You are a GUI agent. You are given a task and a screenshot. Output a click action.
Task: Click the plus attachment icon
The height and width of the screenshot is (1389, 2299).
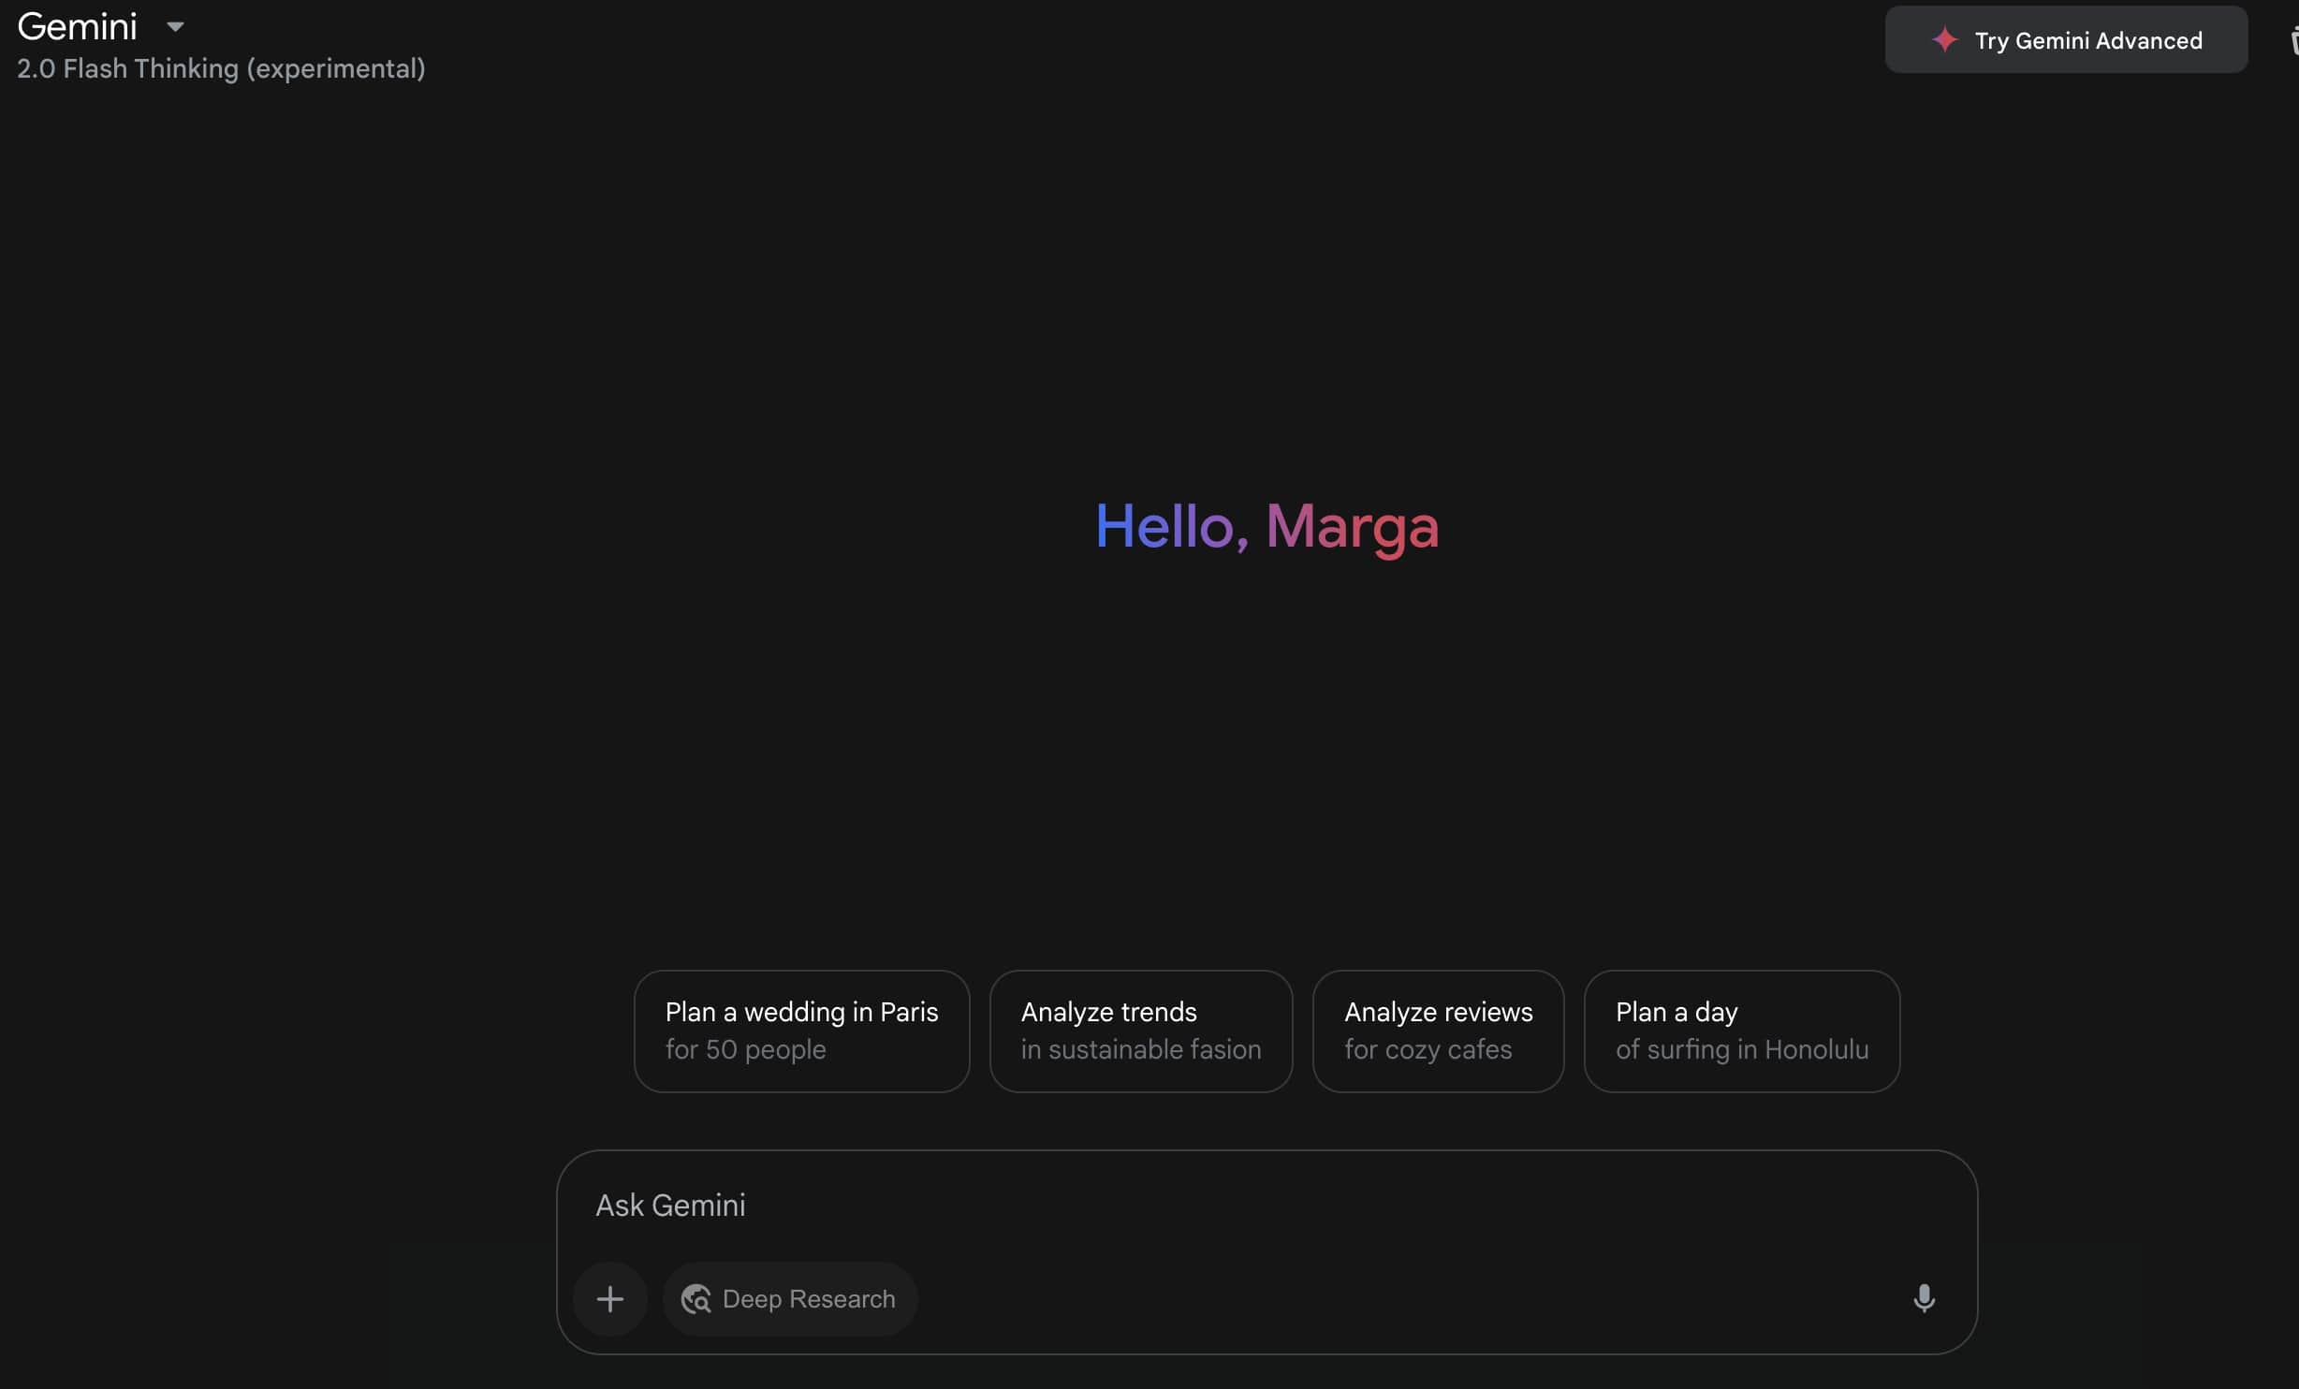pos(609,1298)
